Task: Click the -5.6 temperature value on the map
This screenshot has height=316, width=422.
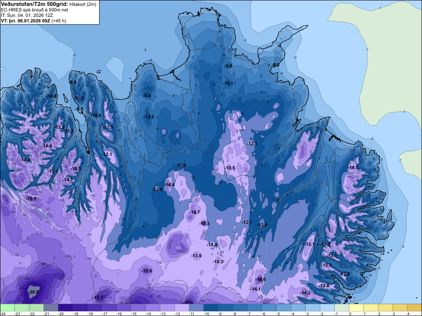Action: click(80, 109)
